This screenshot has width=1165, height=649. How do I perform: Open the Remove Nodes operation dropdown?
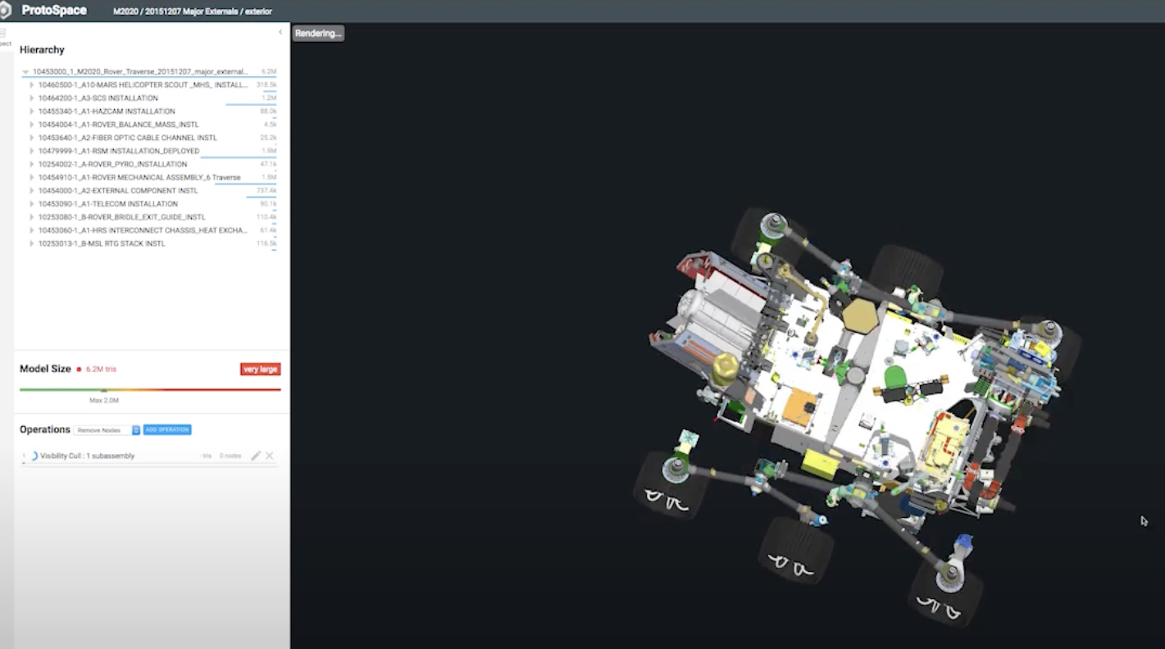coord(107,430)
